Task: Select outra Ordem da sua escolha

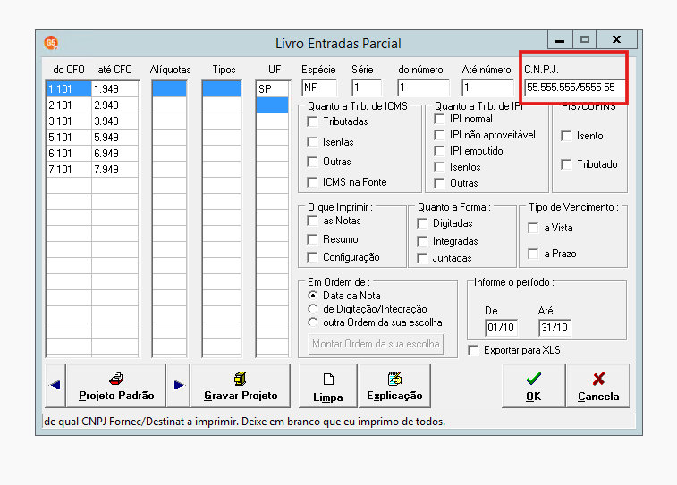Action: (x=313, y=322)
